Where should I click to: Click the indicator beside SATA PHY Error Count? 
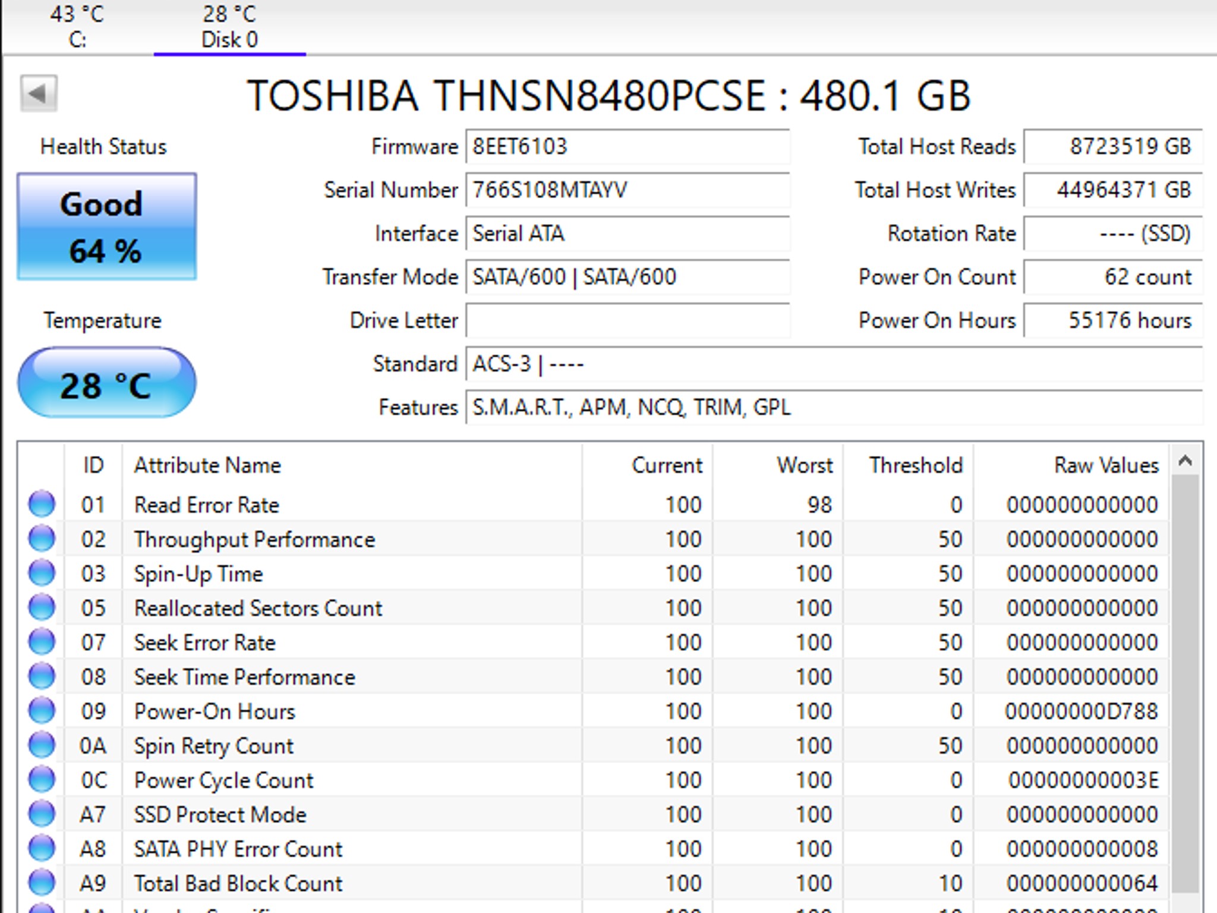coord(42,849)
